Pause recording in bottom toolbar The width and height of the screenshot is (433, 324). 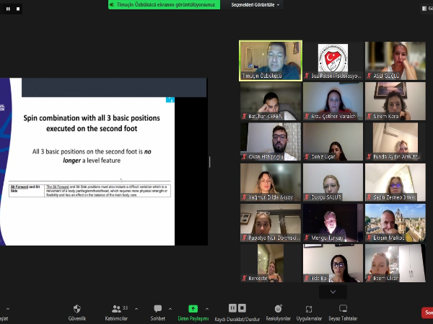coord(232,308)
